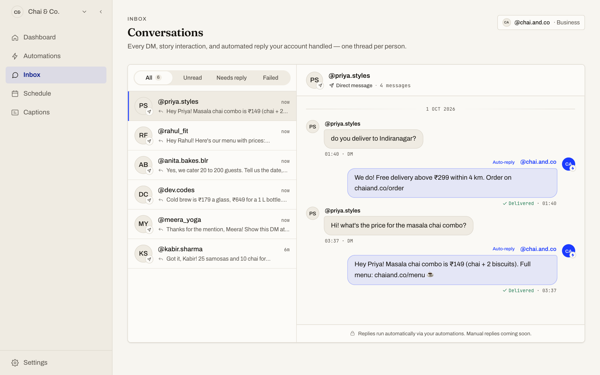Open the @meera_yoga conversation
The image size is (600, 375).
click(212, 224)
